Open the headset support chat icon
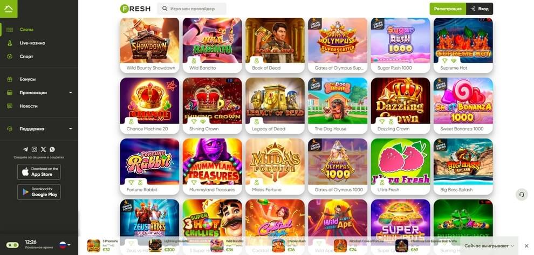This screenshot has height=255, width=534. [522, 195]
